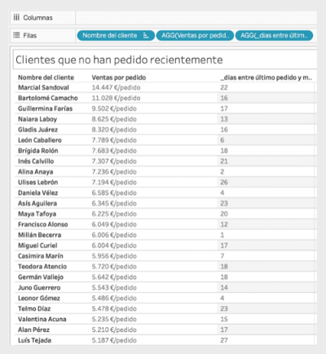The width and height of the screenshot is (326, 354).
Task: Click the _días entre último pedido header
Action: tap(267, 77)
